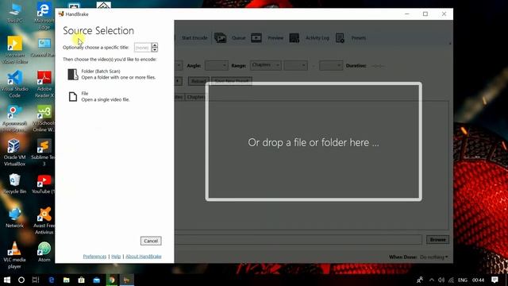Image resolution: width=508 pixels, height=286 pixels.
Task: Open the Preferences link
Action: point(94,256)
